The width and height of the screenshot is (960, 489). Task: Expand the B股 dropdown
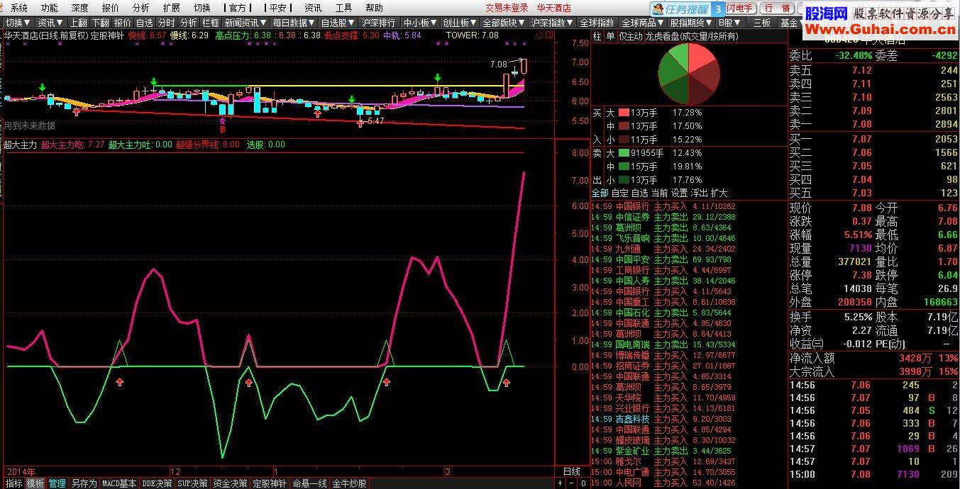pos(732,23)
